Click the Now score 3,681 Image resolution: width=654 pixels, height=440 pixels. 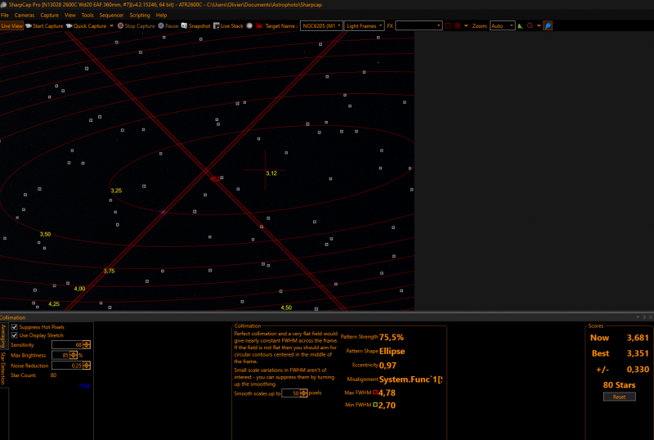pyautogui.click(x=638, y=338)
